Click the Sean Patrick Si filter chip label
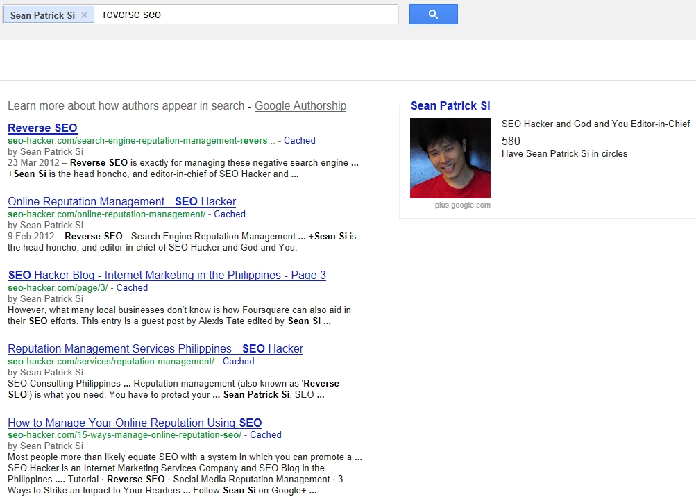 click(x=42, y=15)
